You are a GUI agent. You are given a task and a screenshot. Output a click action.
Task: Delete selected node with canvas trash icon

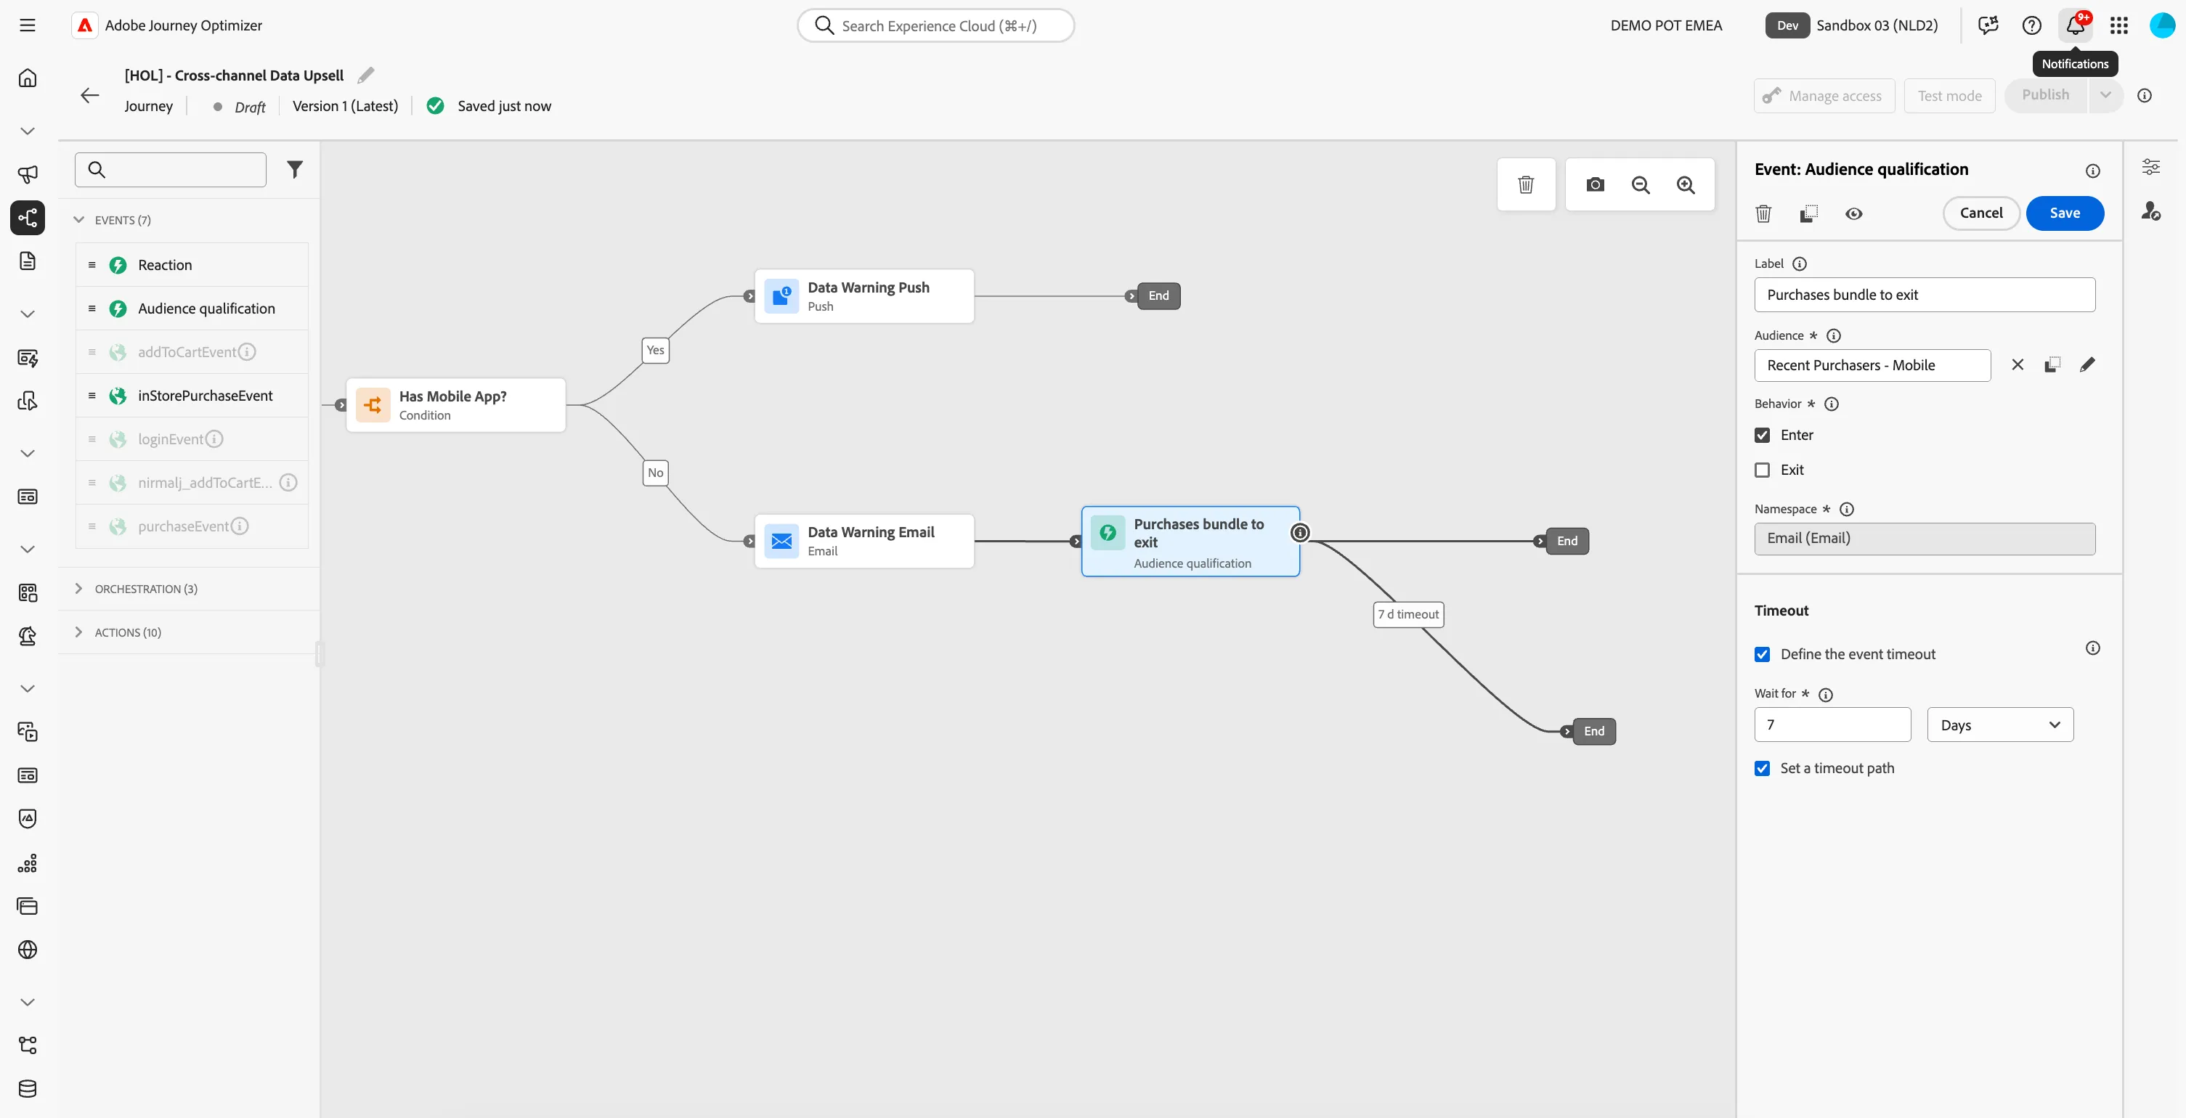[x=1526, y=184]
